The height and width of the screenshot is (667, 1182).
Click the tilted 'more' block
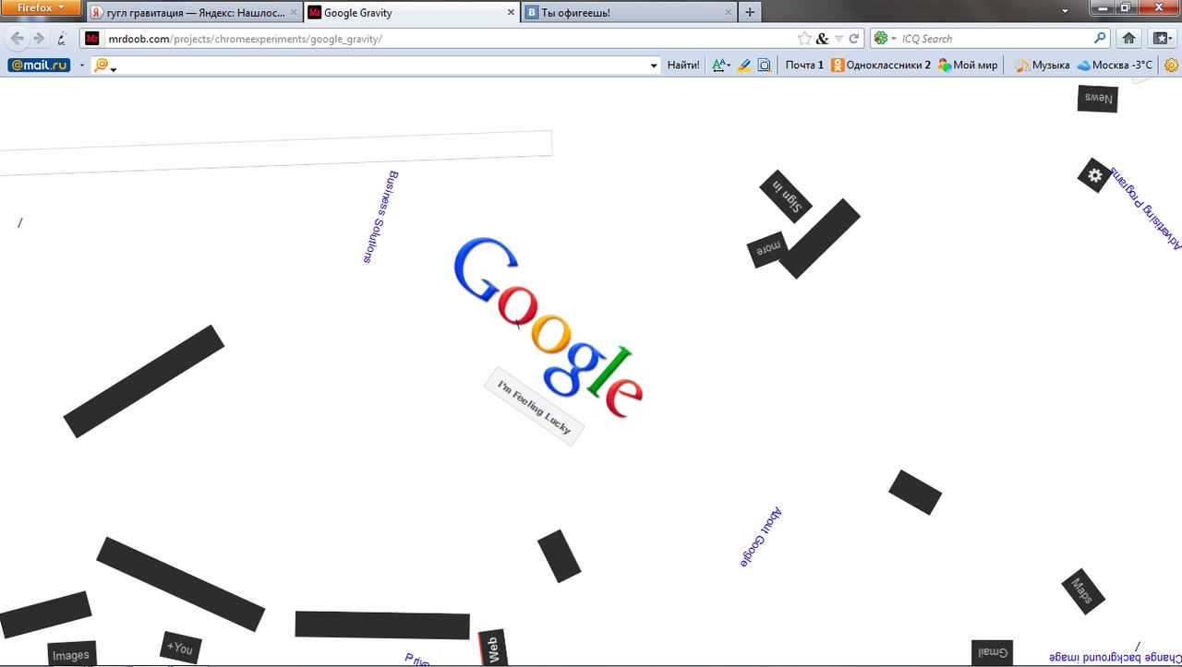click(x=767, y=248)
